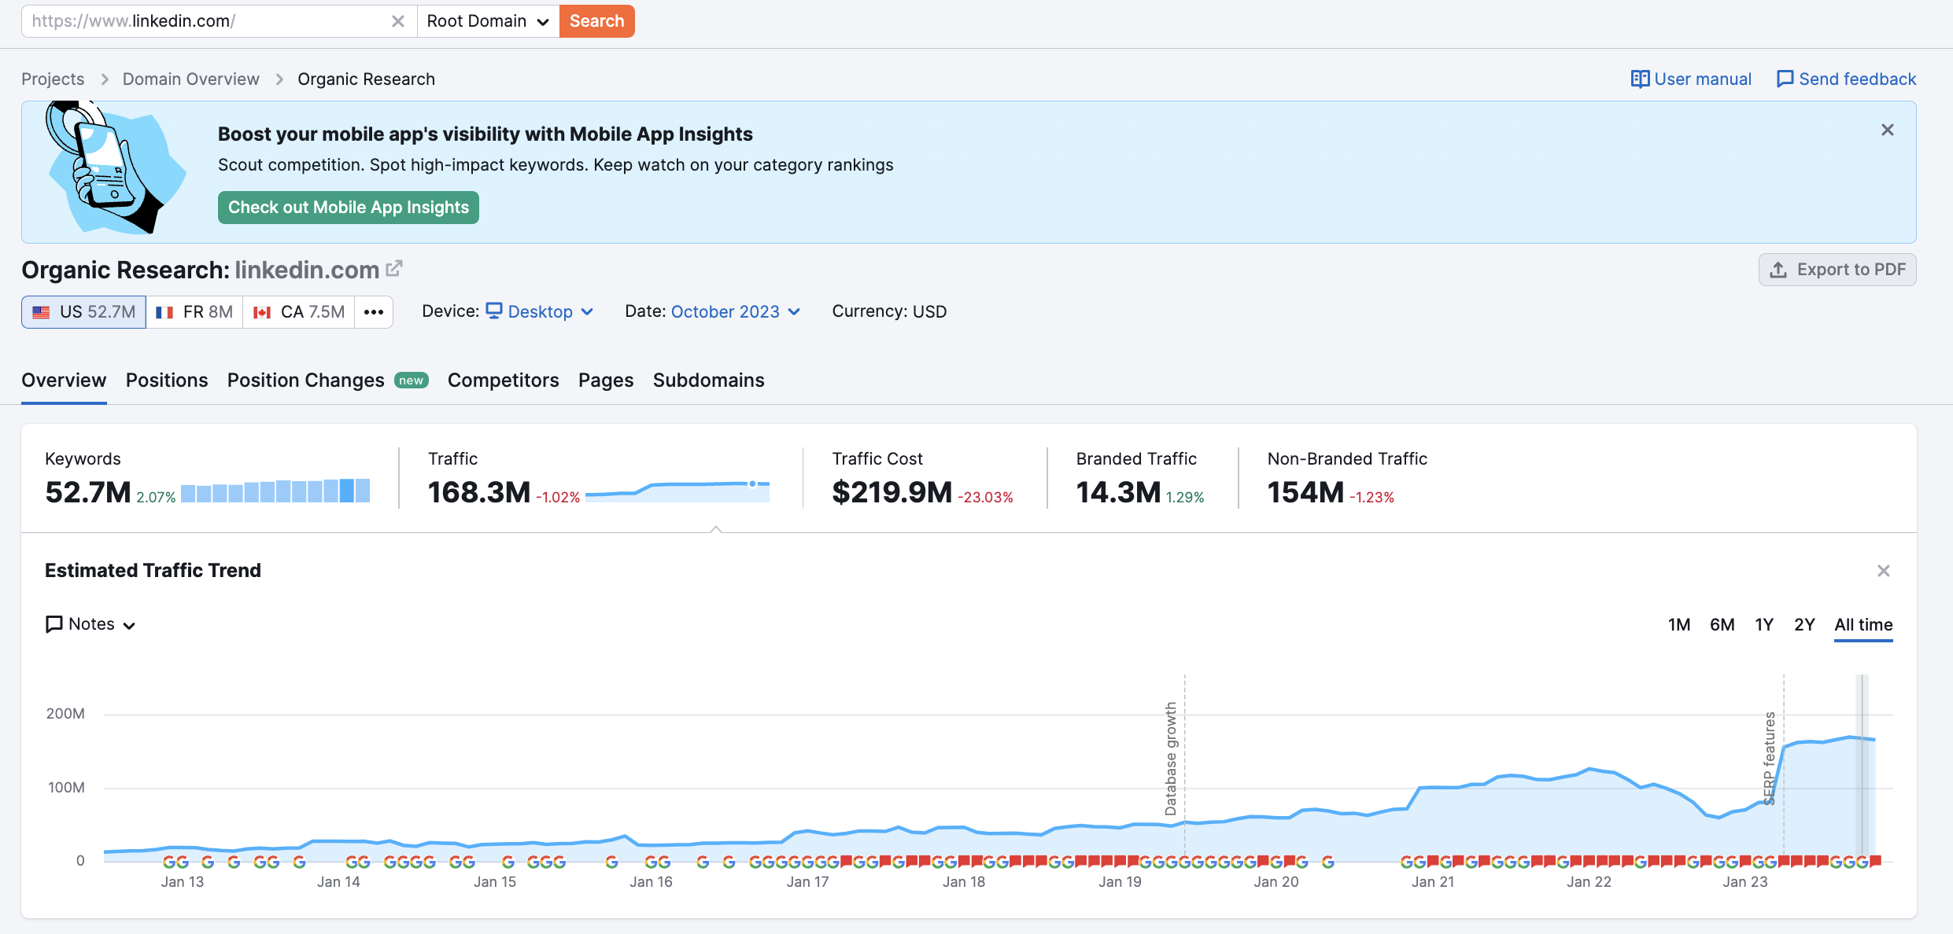The image size is (1953, 934).
Task: Dismiss the Mobile App Insights banner
Action: point(1887,130)
